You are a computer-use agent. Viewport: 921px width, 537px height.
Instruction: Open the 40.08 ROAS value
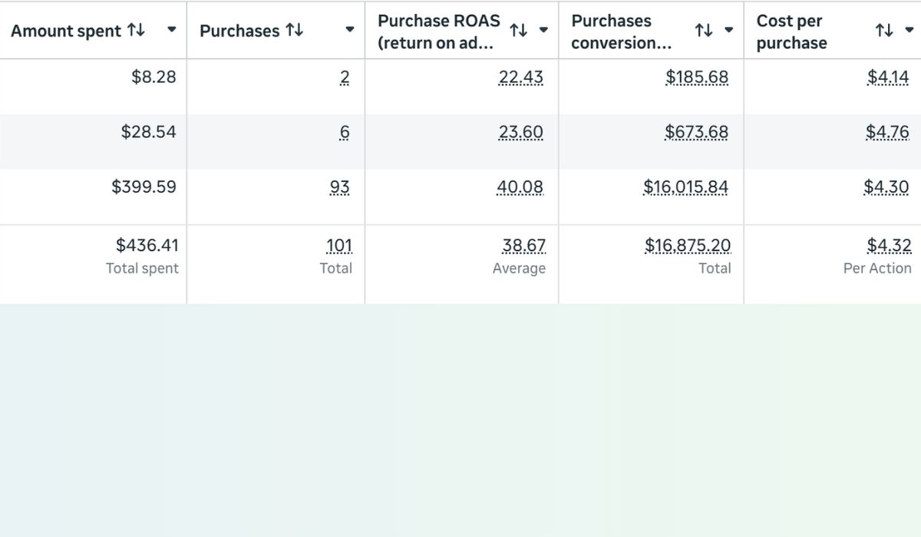[520, 187]
